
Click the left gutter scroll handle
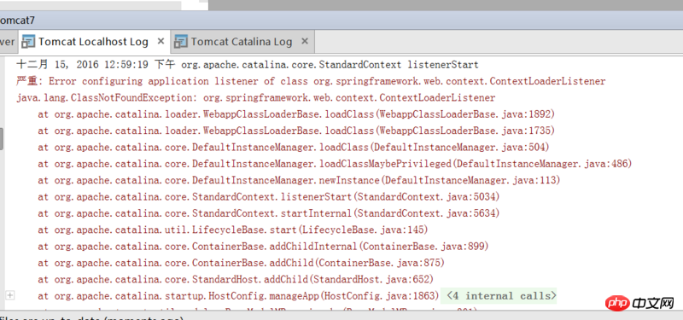[x=2, y=139]
